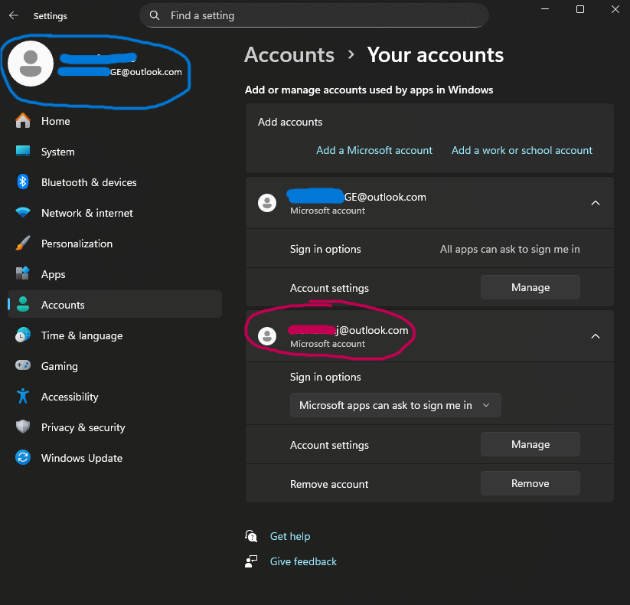Viewport: 630px width, 605px height.
Task: Open the Microsoft apps sign-in dropdown
Action: [395, 405]
